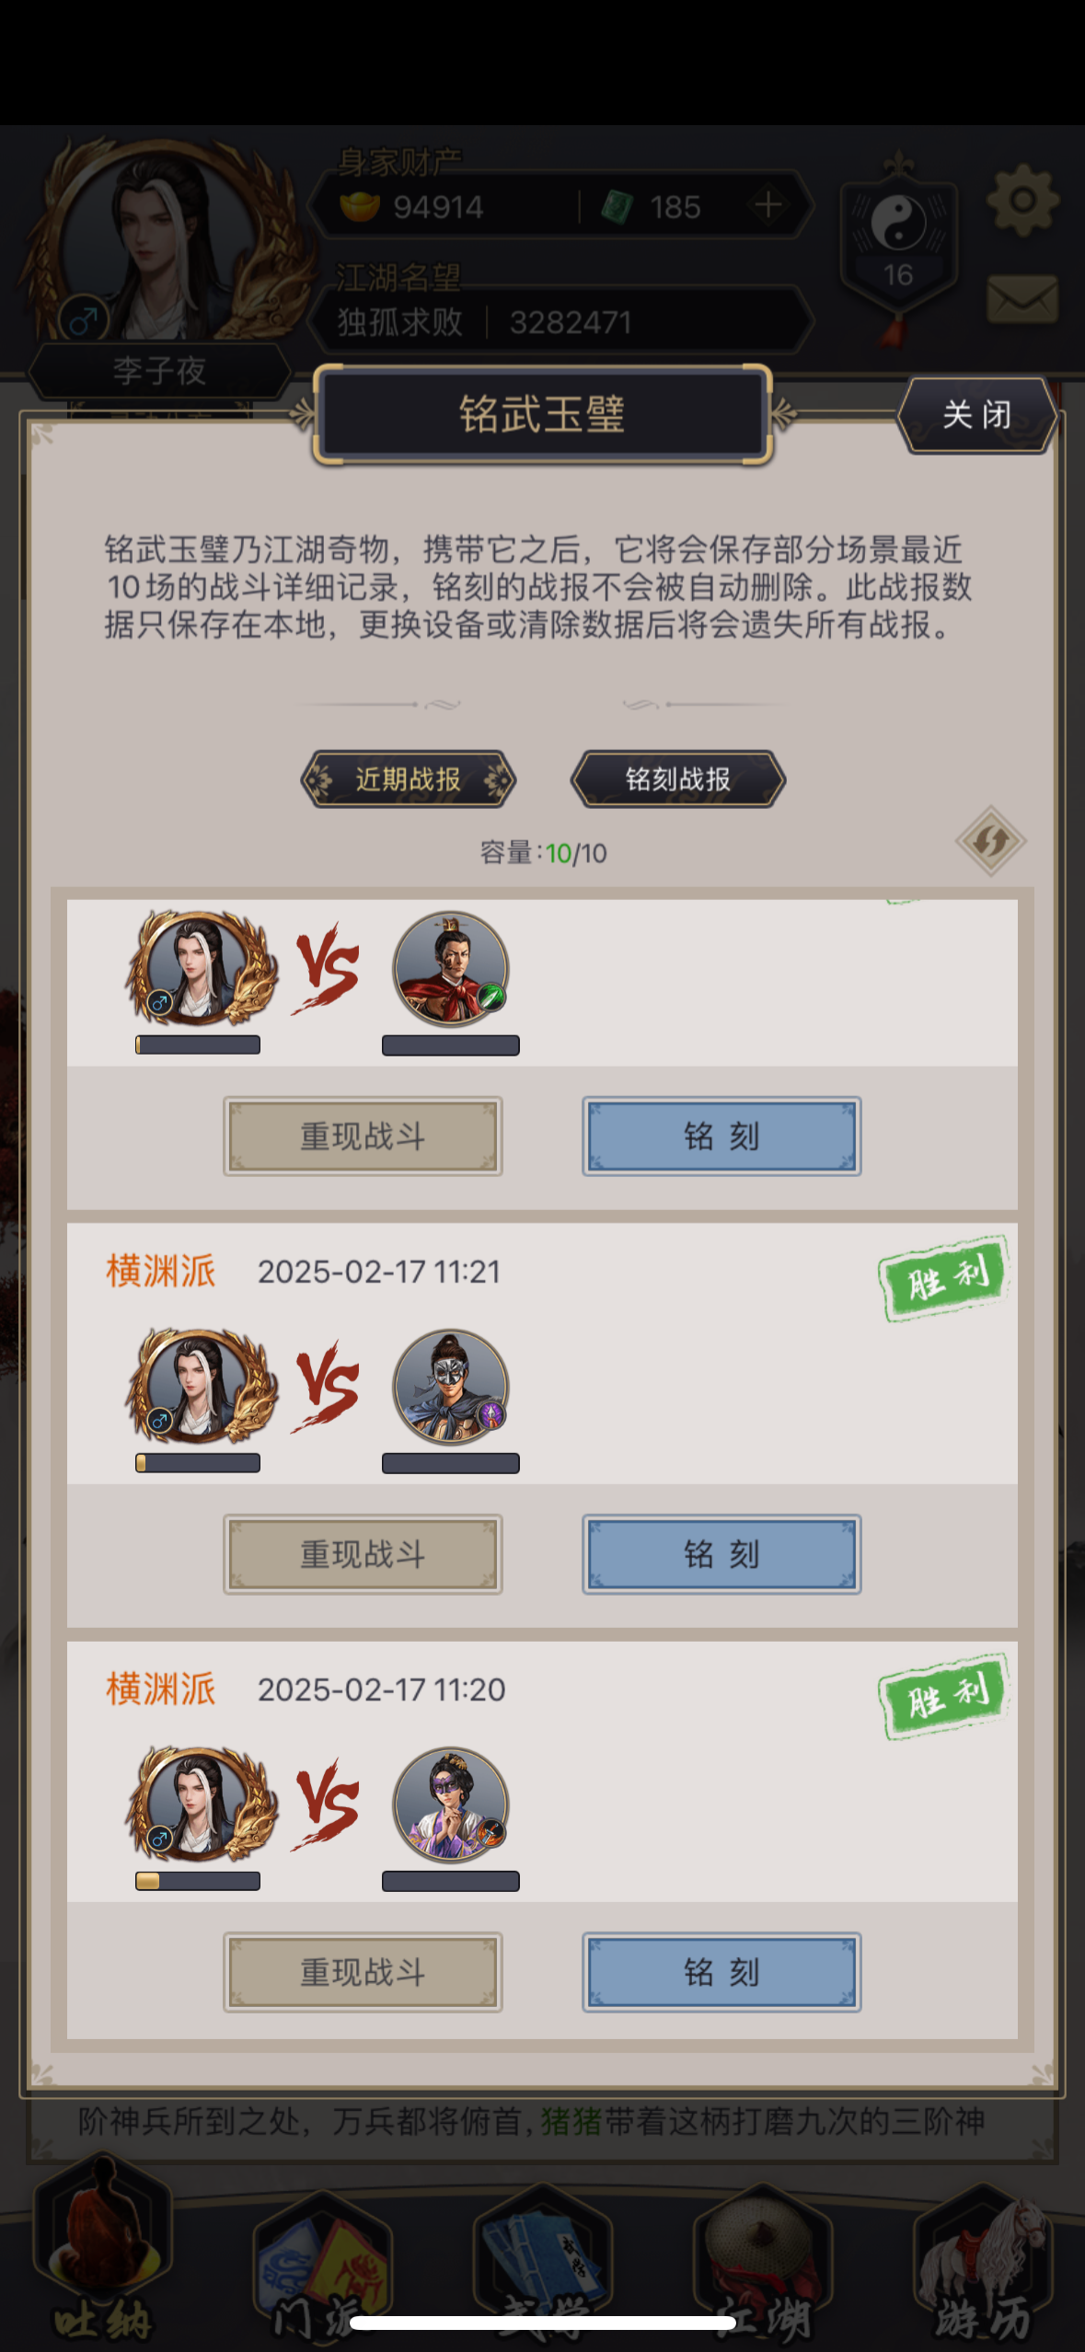This screenshot has height=2352, width=1085.
Task: Switch to the 近期战报 tab
Action: click(x=408, y=779)
